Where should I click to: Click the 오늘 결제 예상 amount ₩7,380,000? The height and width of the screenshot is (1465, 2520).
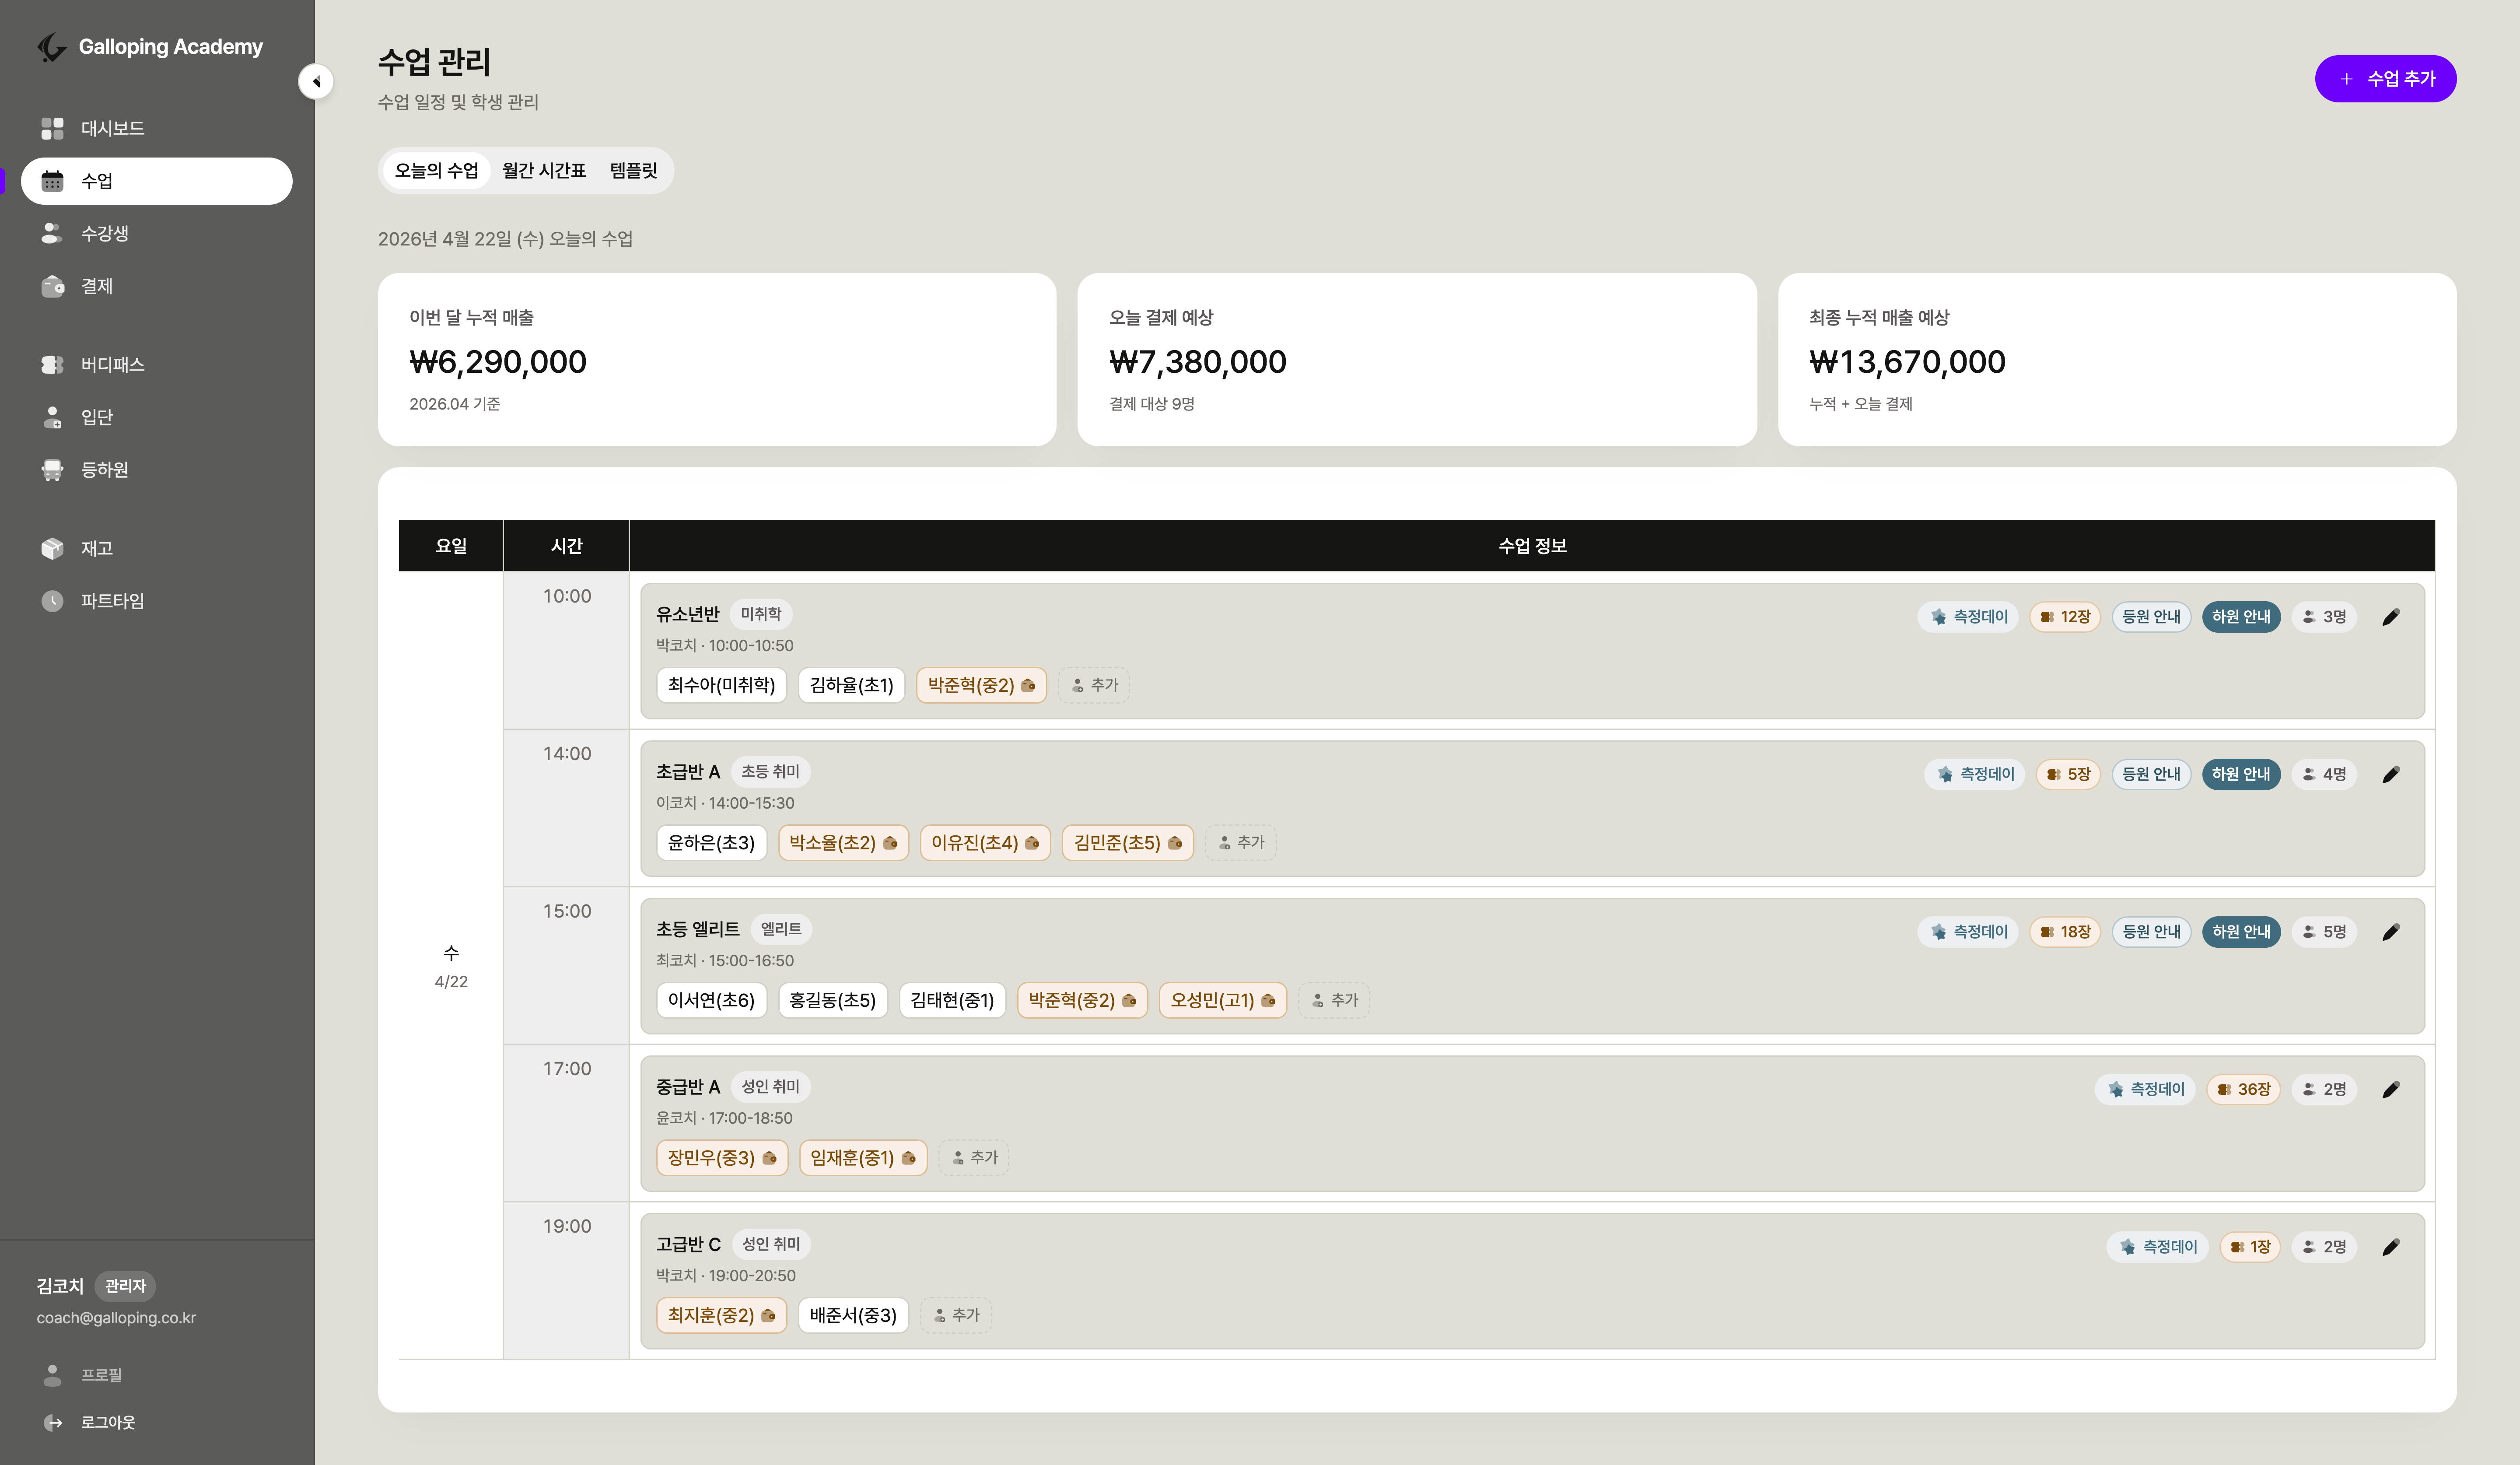click(1198, 362)
